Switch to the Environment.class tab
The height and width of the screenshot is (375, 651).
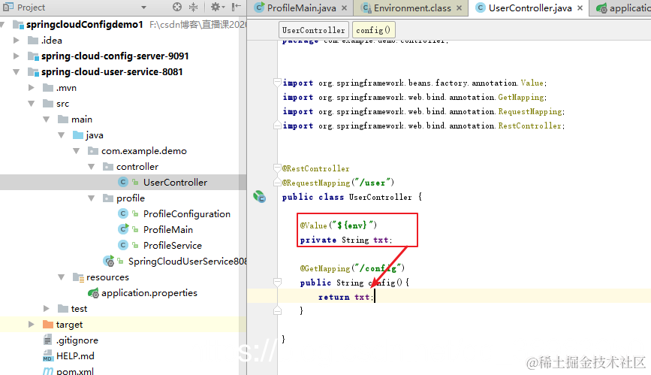coord(412,8)
